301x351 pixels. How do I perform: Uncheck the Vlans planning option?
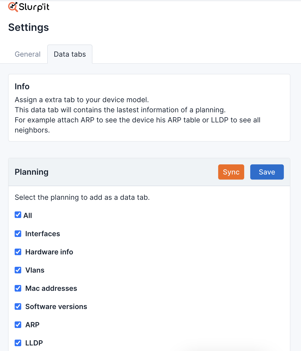tap(18, 270)
